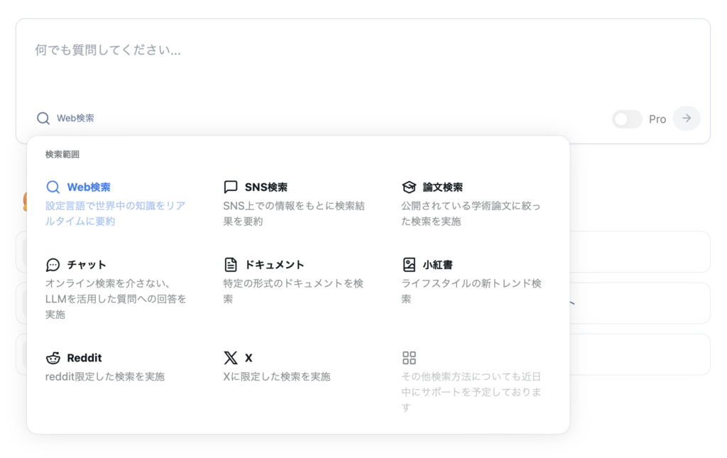Choose the 論文検索 menu label

point(442,187)
